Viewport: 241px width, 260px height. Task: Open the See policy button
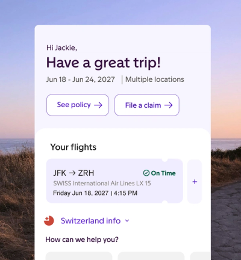tap(78, 105)
